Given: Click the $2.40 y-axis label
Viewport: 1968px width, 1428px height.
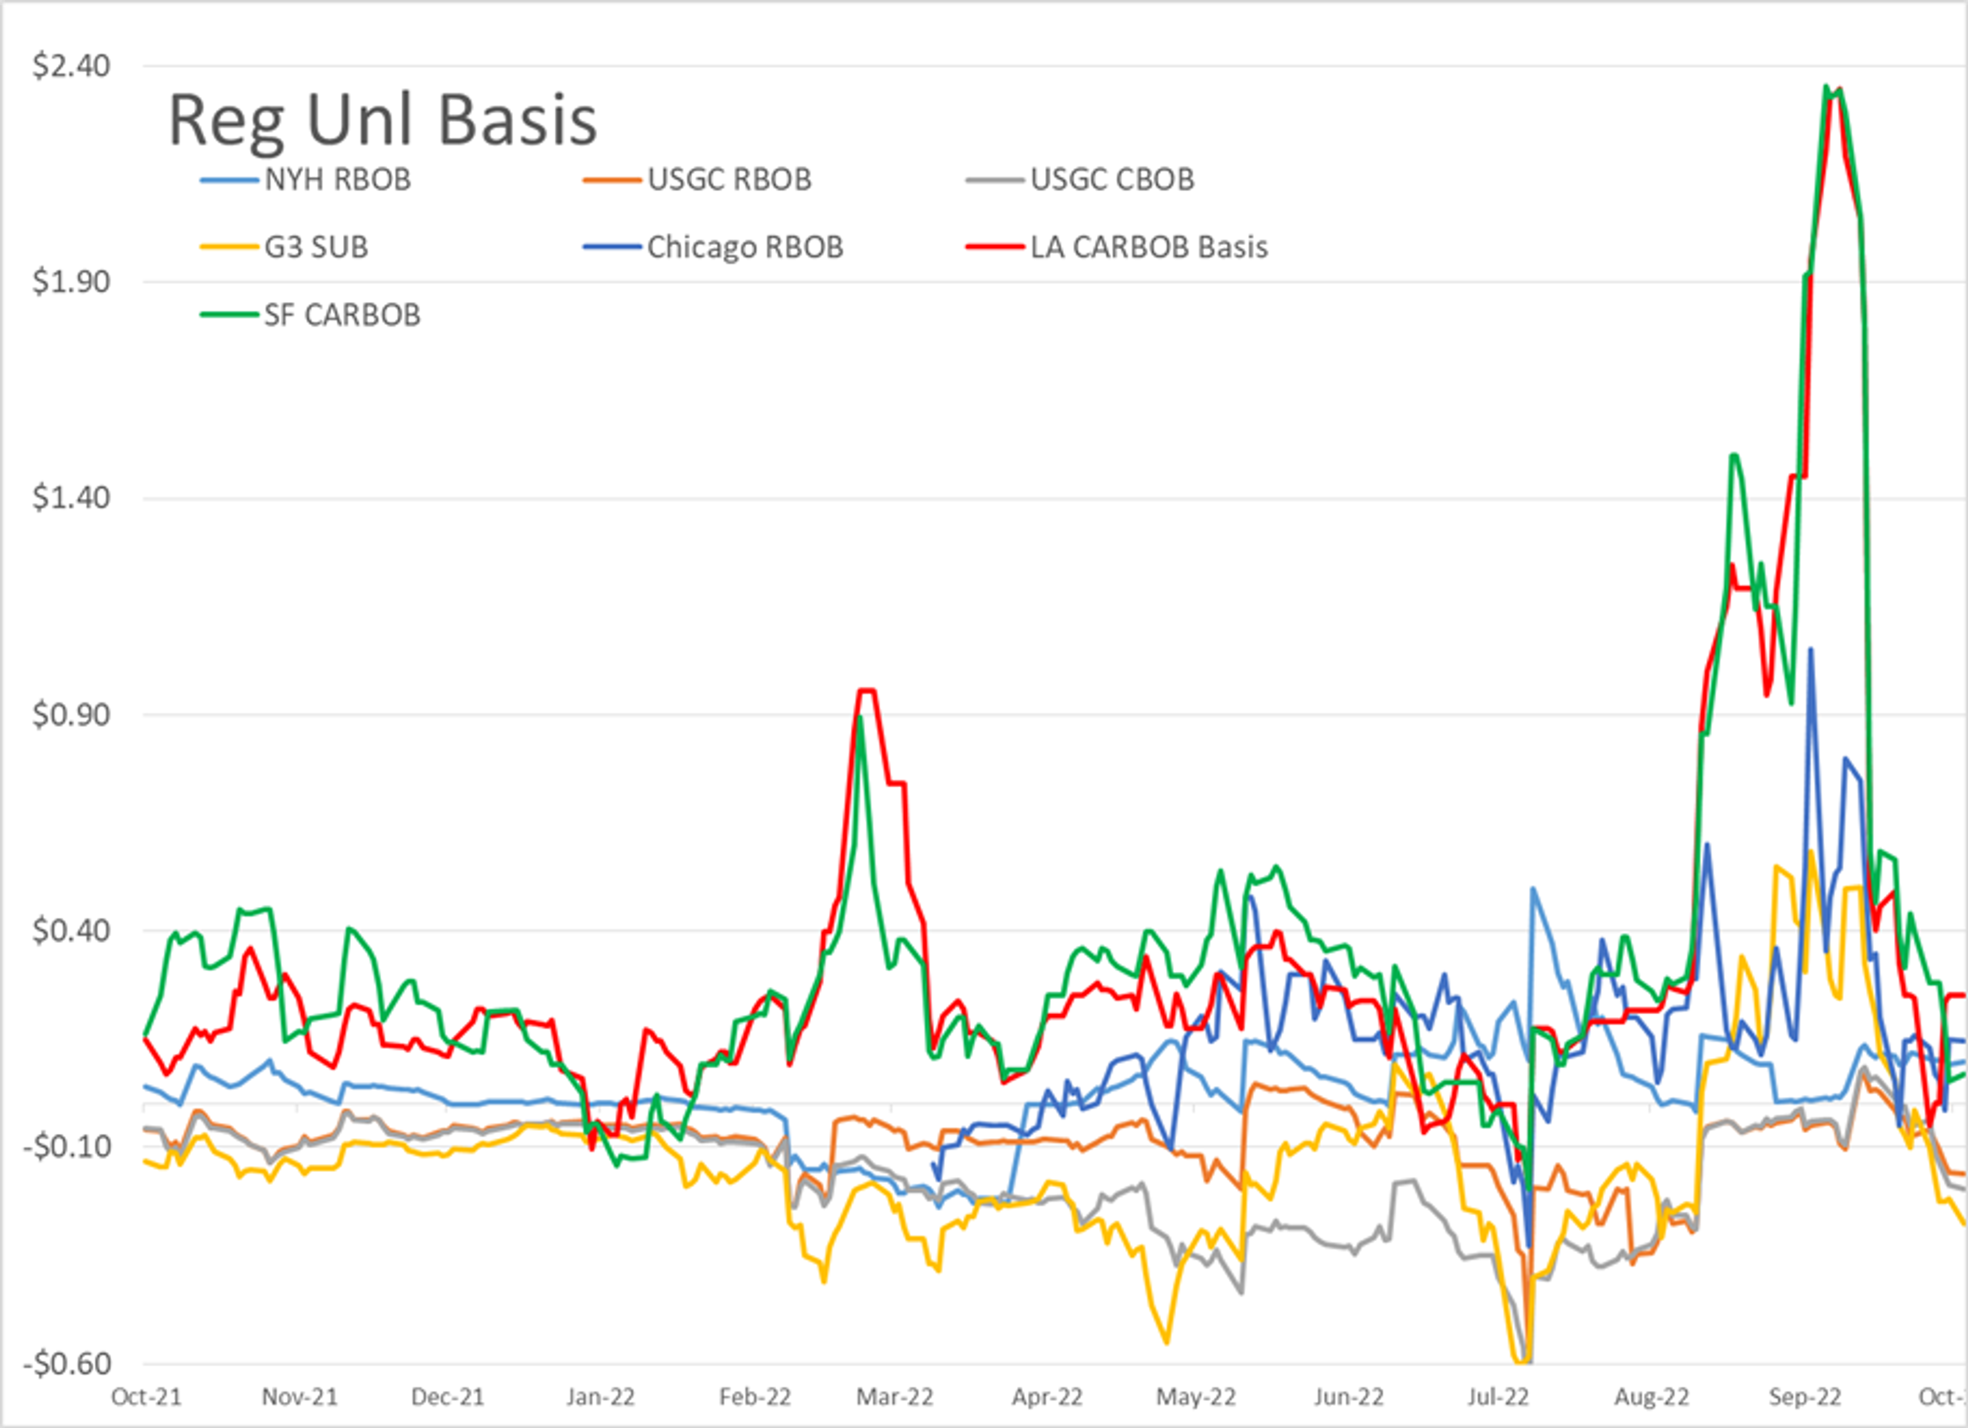Looking at the screenshot, I should click(71, 66).
